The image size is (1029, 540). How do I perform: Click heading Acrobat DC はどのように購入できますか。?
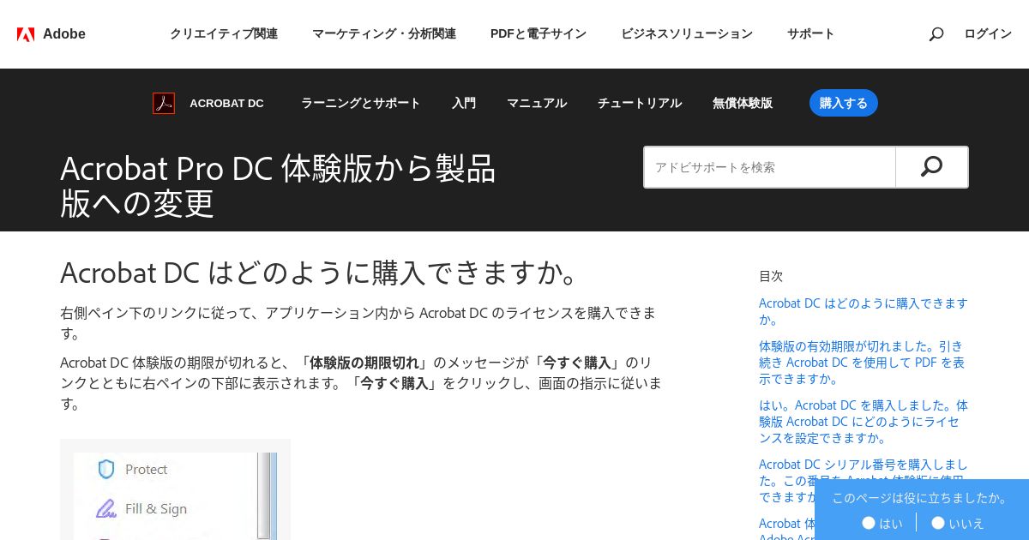[324, 273]
